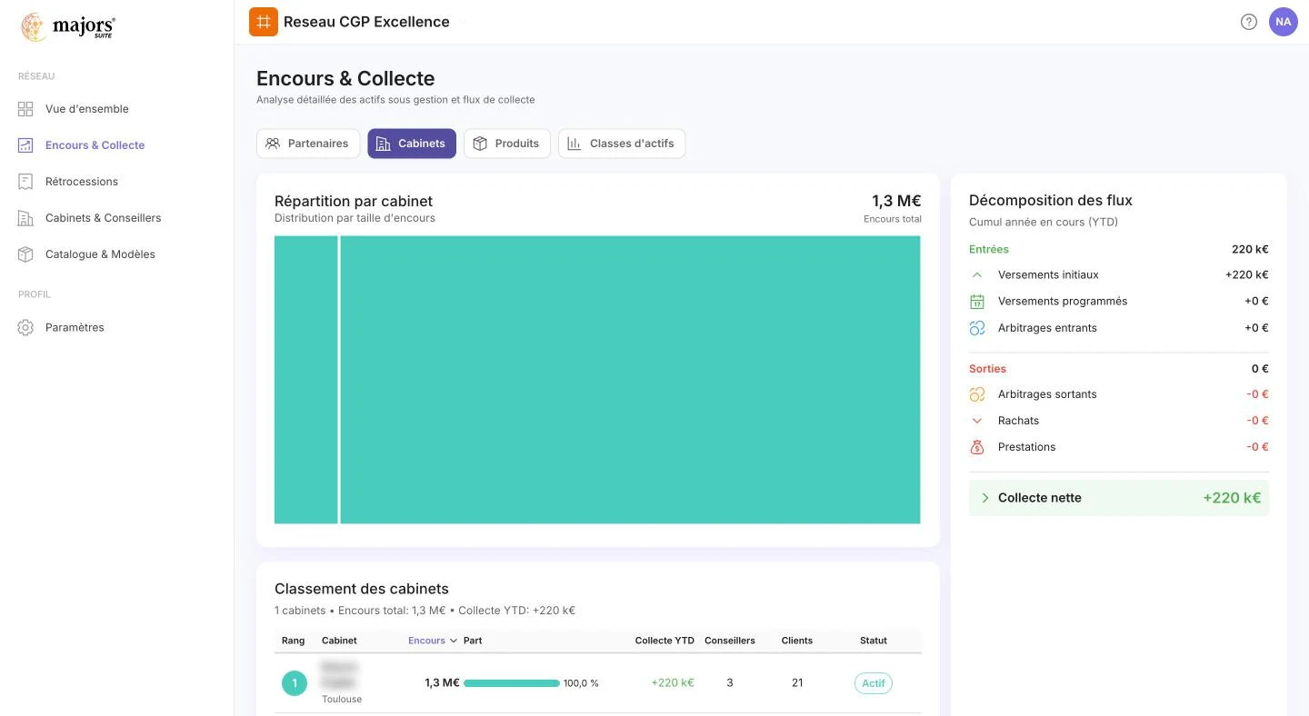Screen dimensions: 1309x716
Task: Open Rétrocessions in the sidebar
Action: [x=82, y=182]
